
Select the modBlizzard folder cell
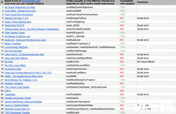click(93, 113)
